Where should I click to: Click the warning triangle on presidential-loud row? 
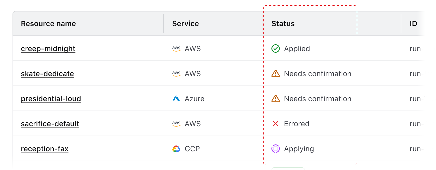pyautogui.click(x=276, y=99)
